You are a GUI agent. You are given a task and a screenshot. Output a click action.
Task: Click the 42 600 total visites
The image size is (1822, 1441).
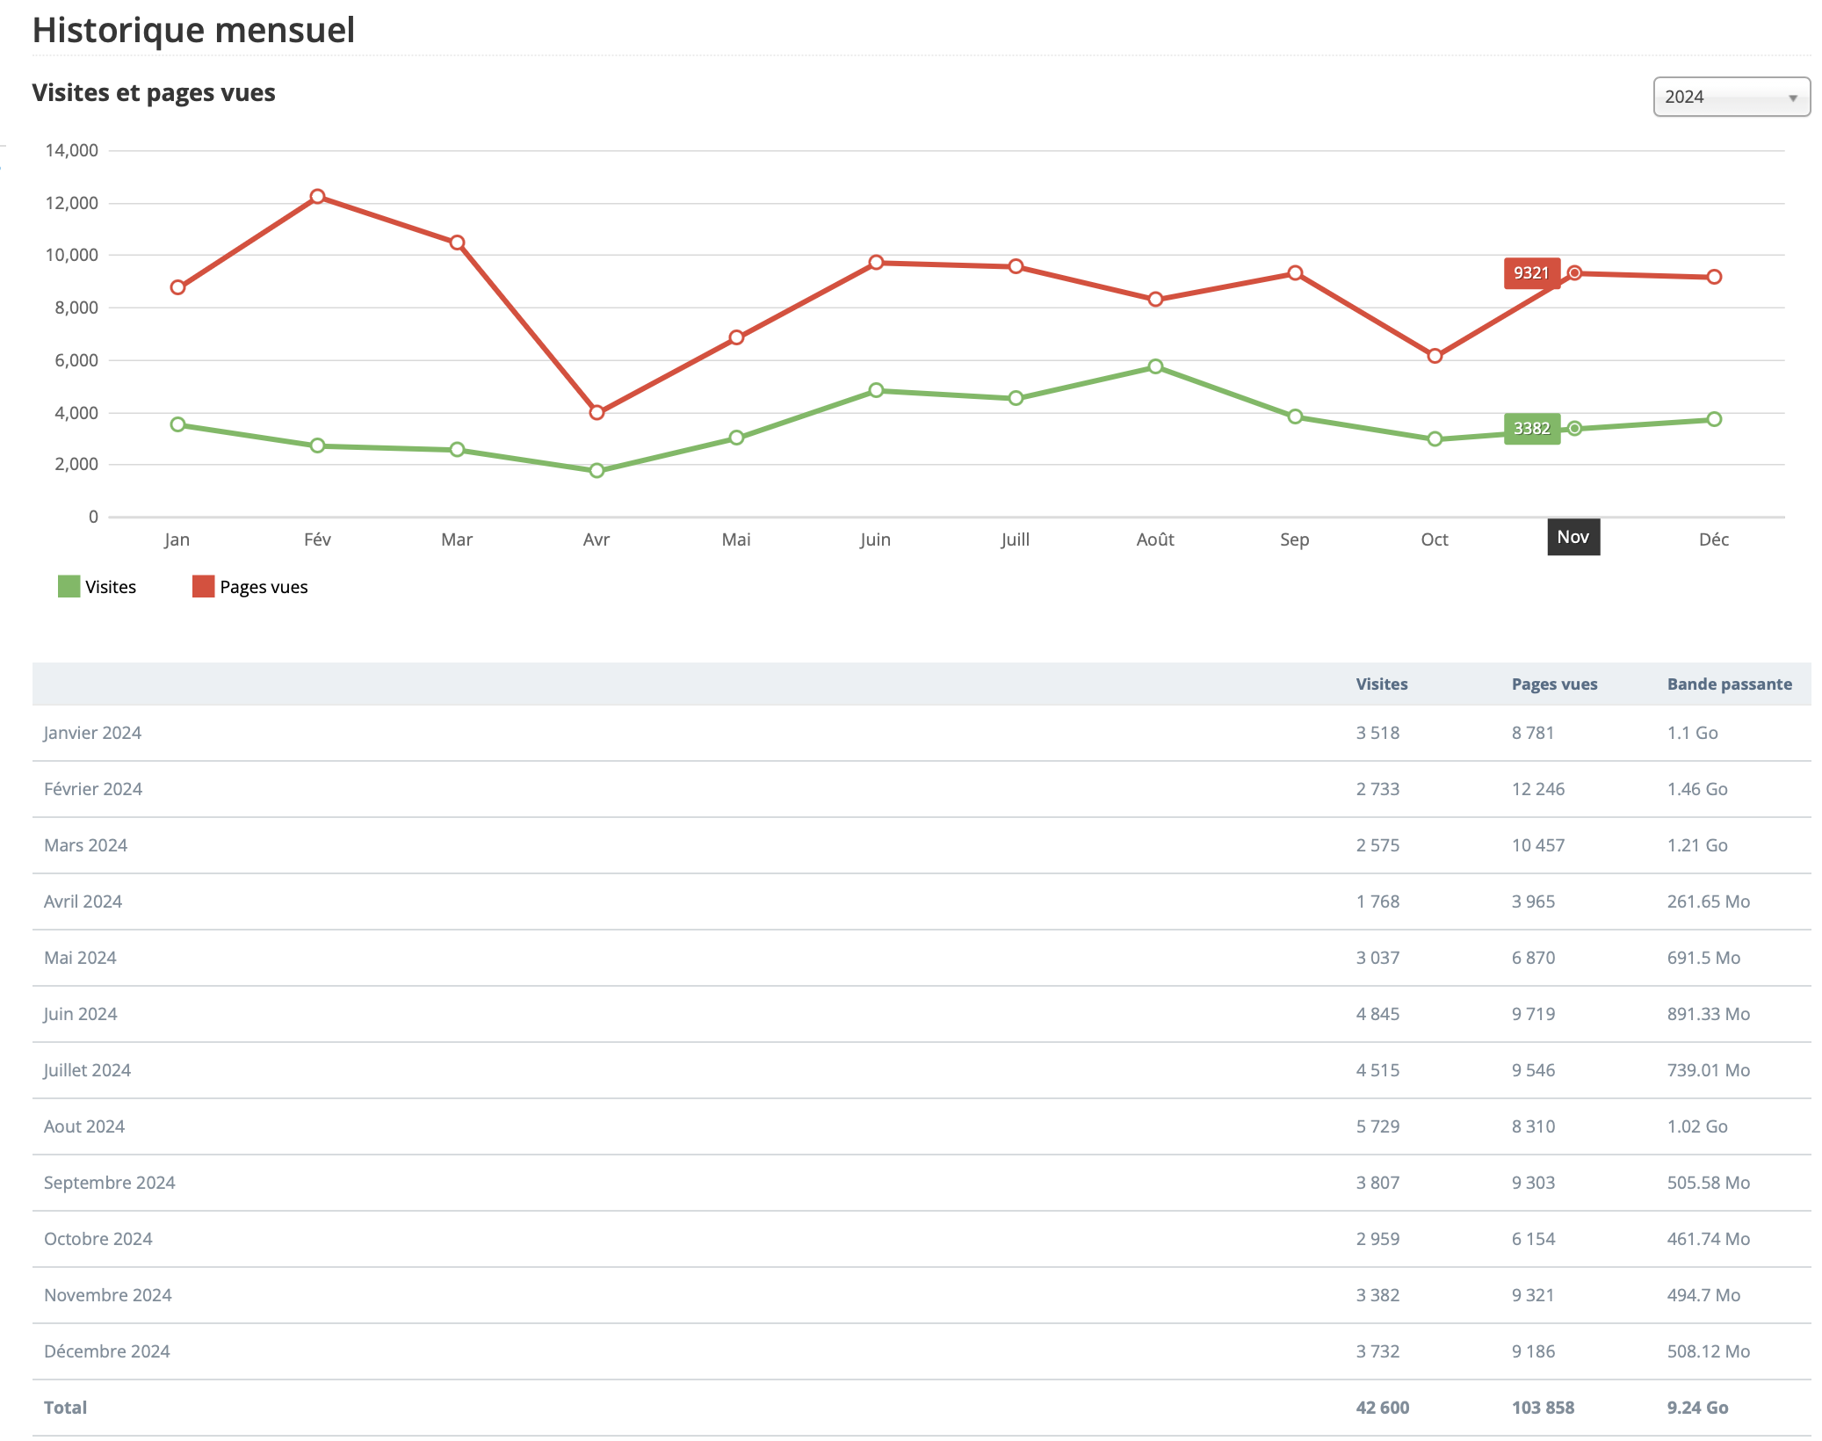(x=1383, y=1408)
